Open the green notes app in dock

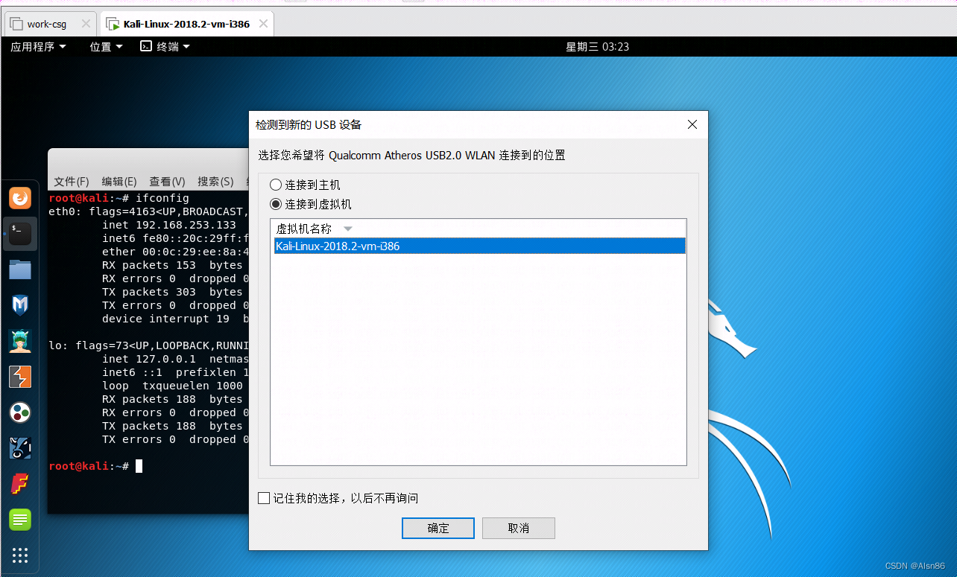point(20,520)
